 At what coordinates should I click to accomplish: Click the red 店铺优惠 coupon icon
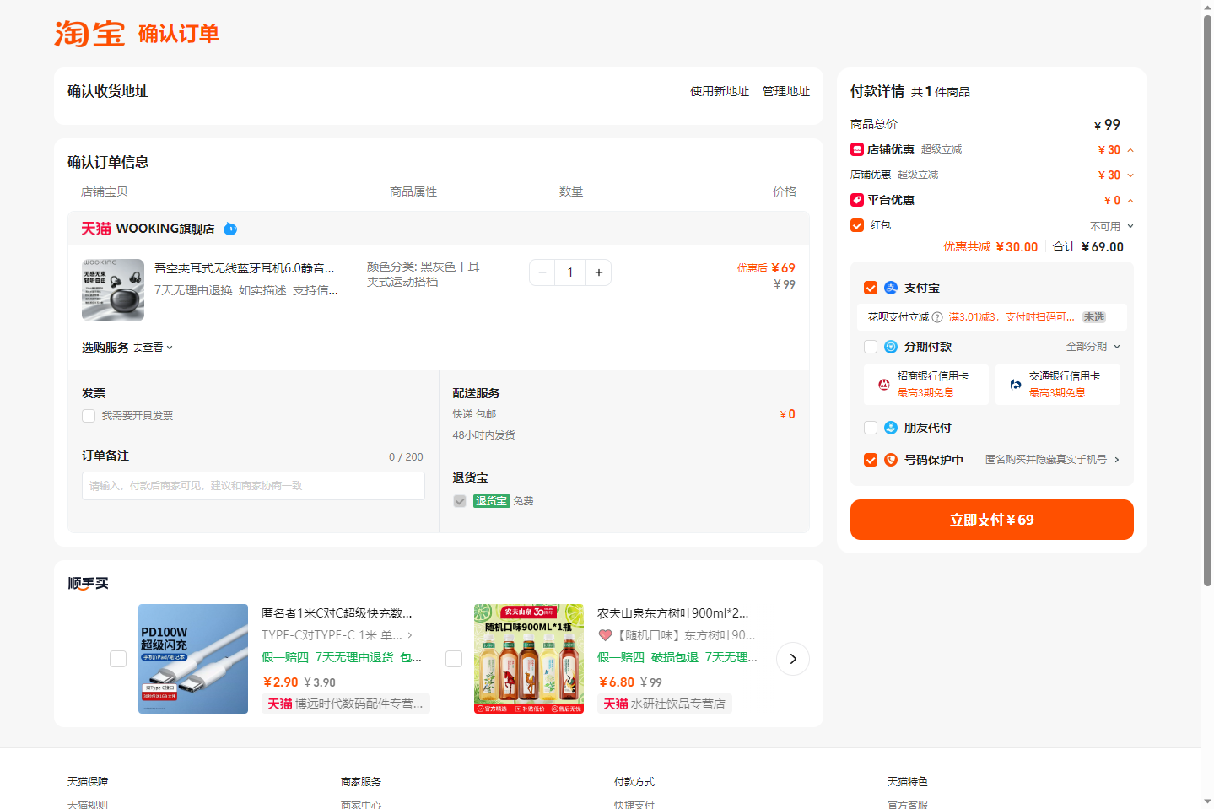point(857,149)
